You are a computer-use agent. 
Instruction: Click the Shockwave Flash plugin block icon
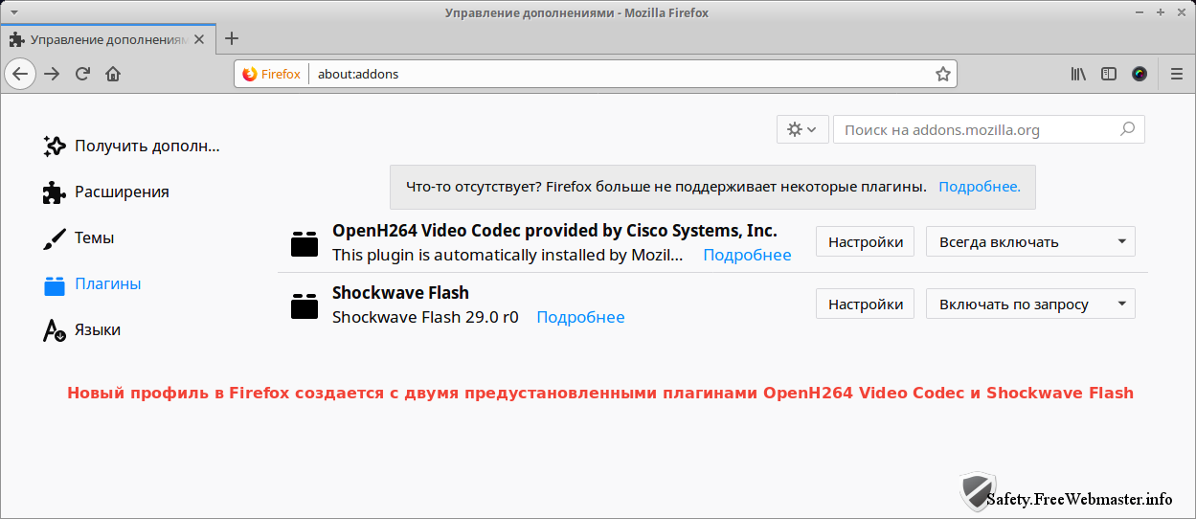click(x=305, y=306)
